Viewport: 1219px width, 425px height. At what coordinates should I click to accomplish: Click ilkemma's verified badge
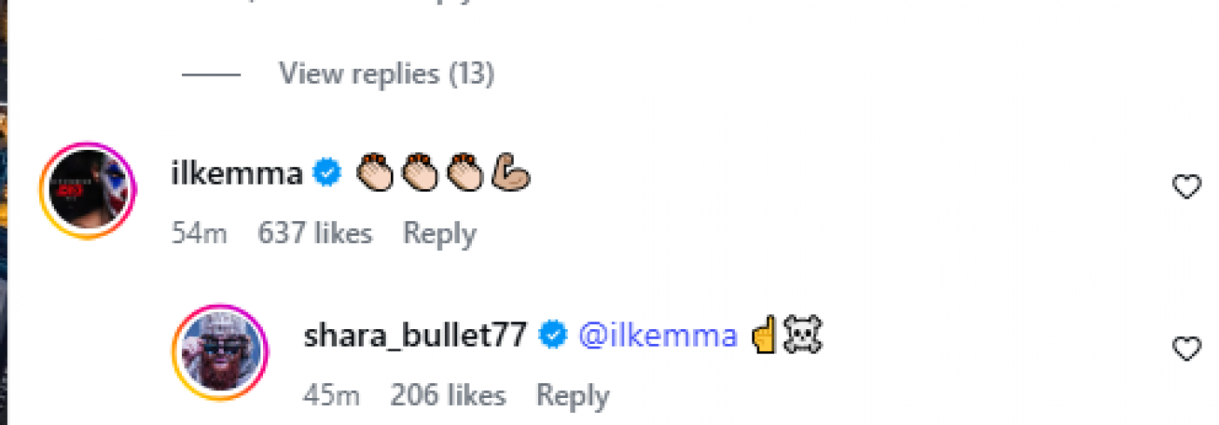tap(327, 173)
